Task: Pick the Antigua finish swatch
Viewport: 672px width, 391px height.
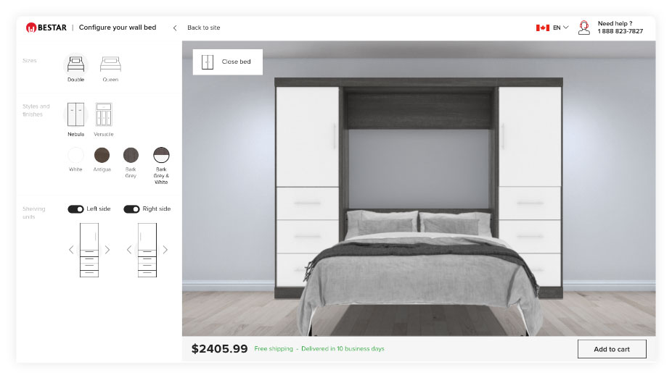Action: pos(102,155)
